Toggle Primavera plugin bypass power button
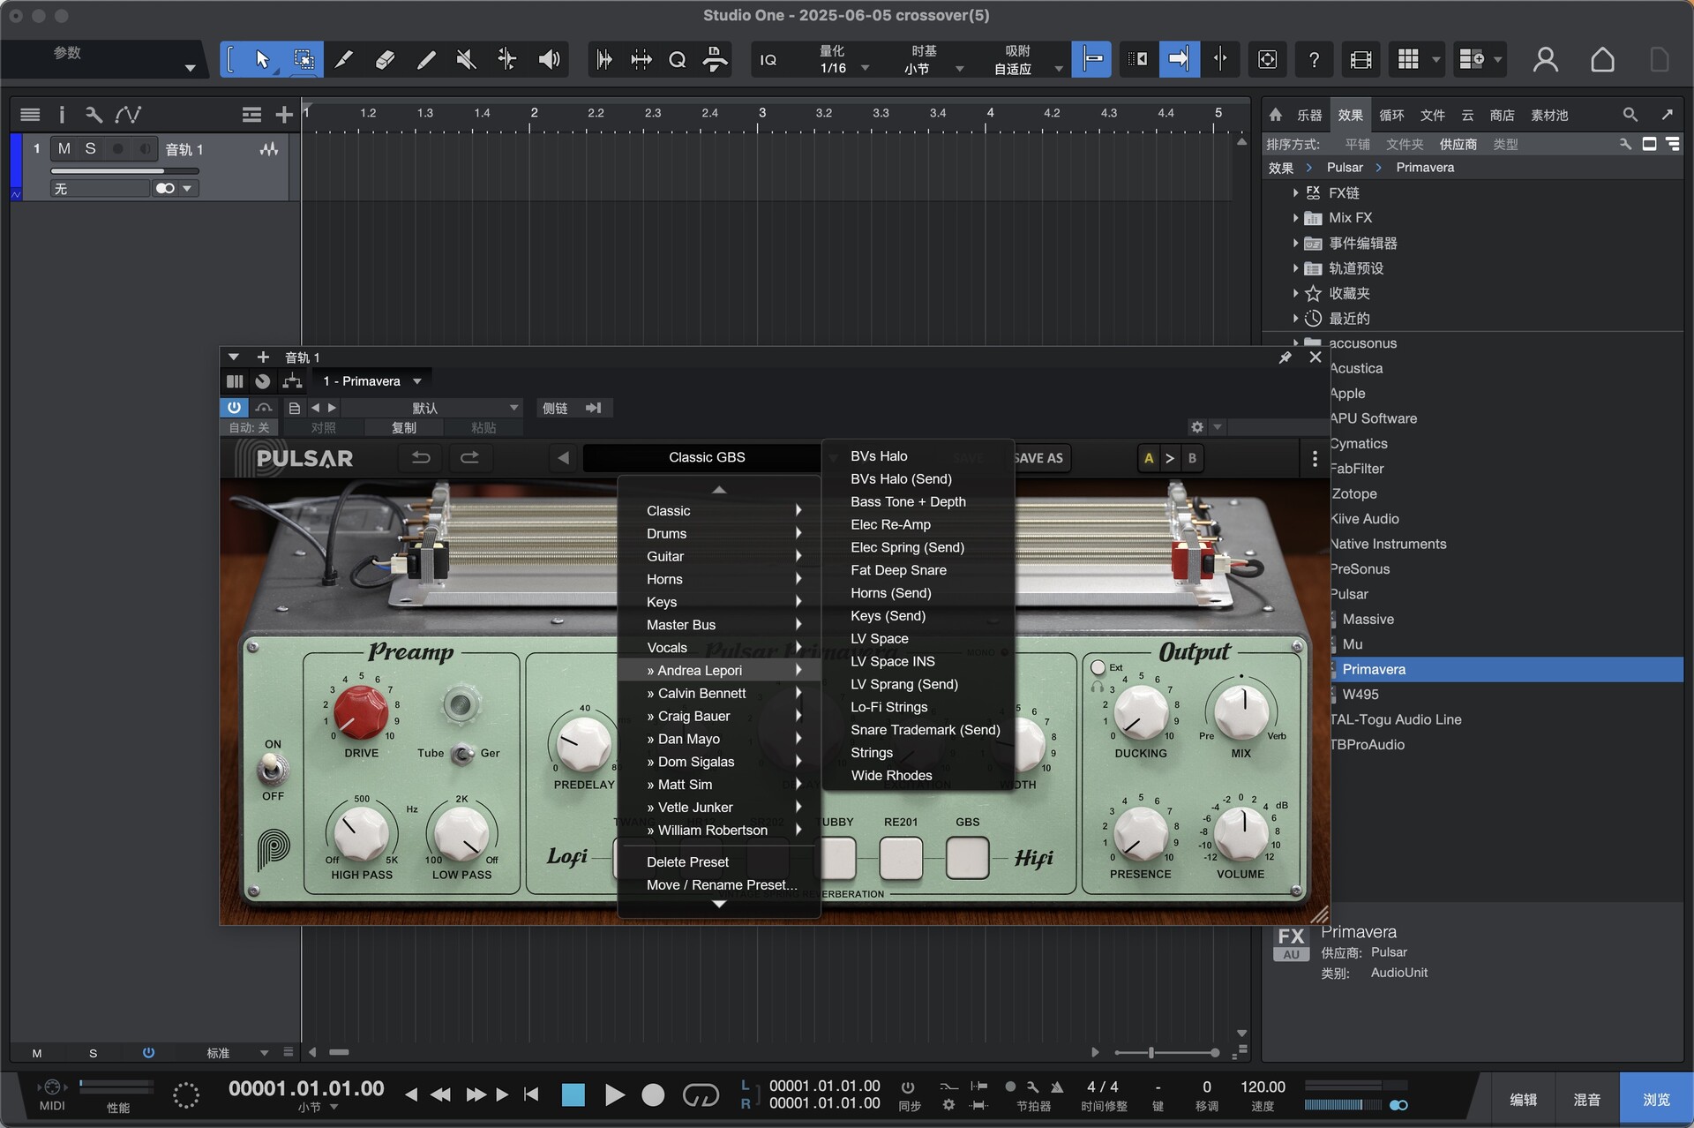1694x1128 pixels. 234,408
